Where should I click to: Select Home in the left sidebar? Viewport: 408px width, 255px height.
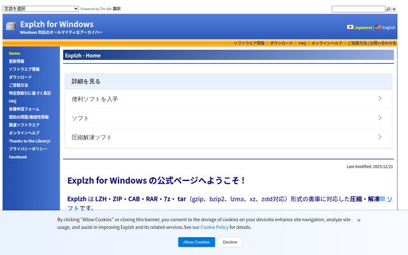pos(15,54)
